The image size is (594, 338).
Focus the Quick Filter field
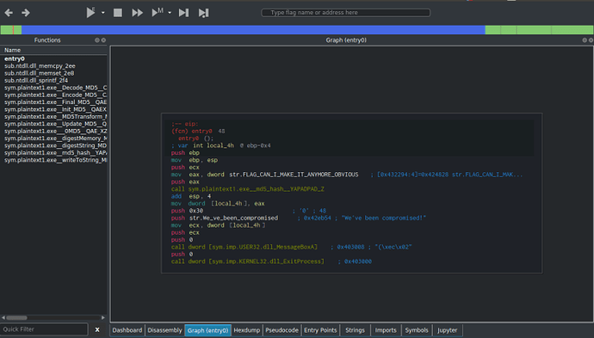click(44, 329)
